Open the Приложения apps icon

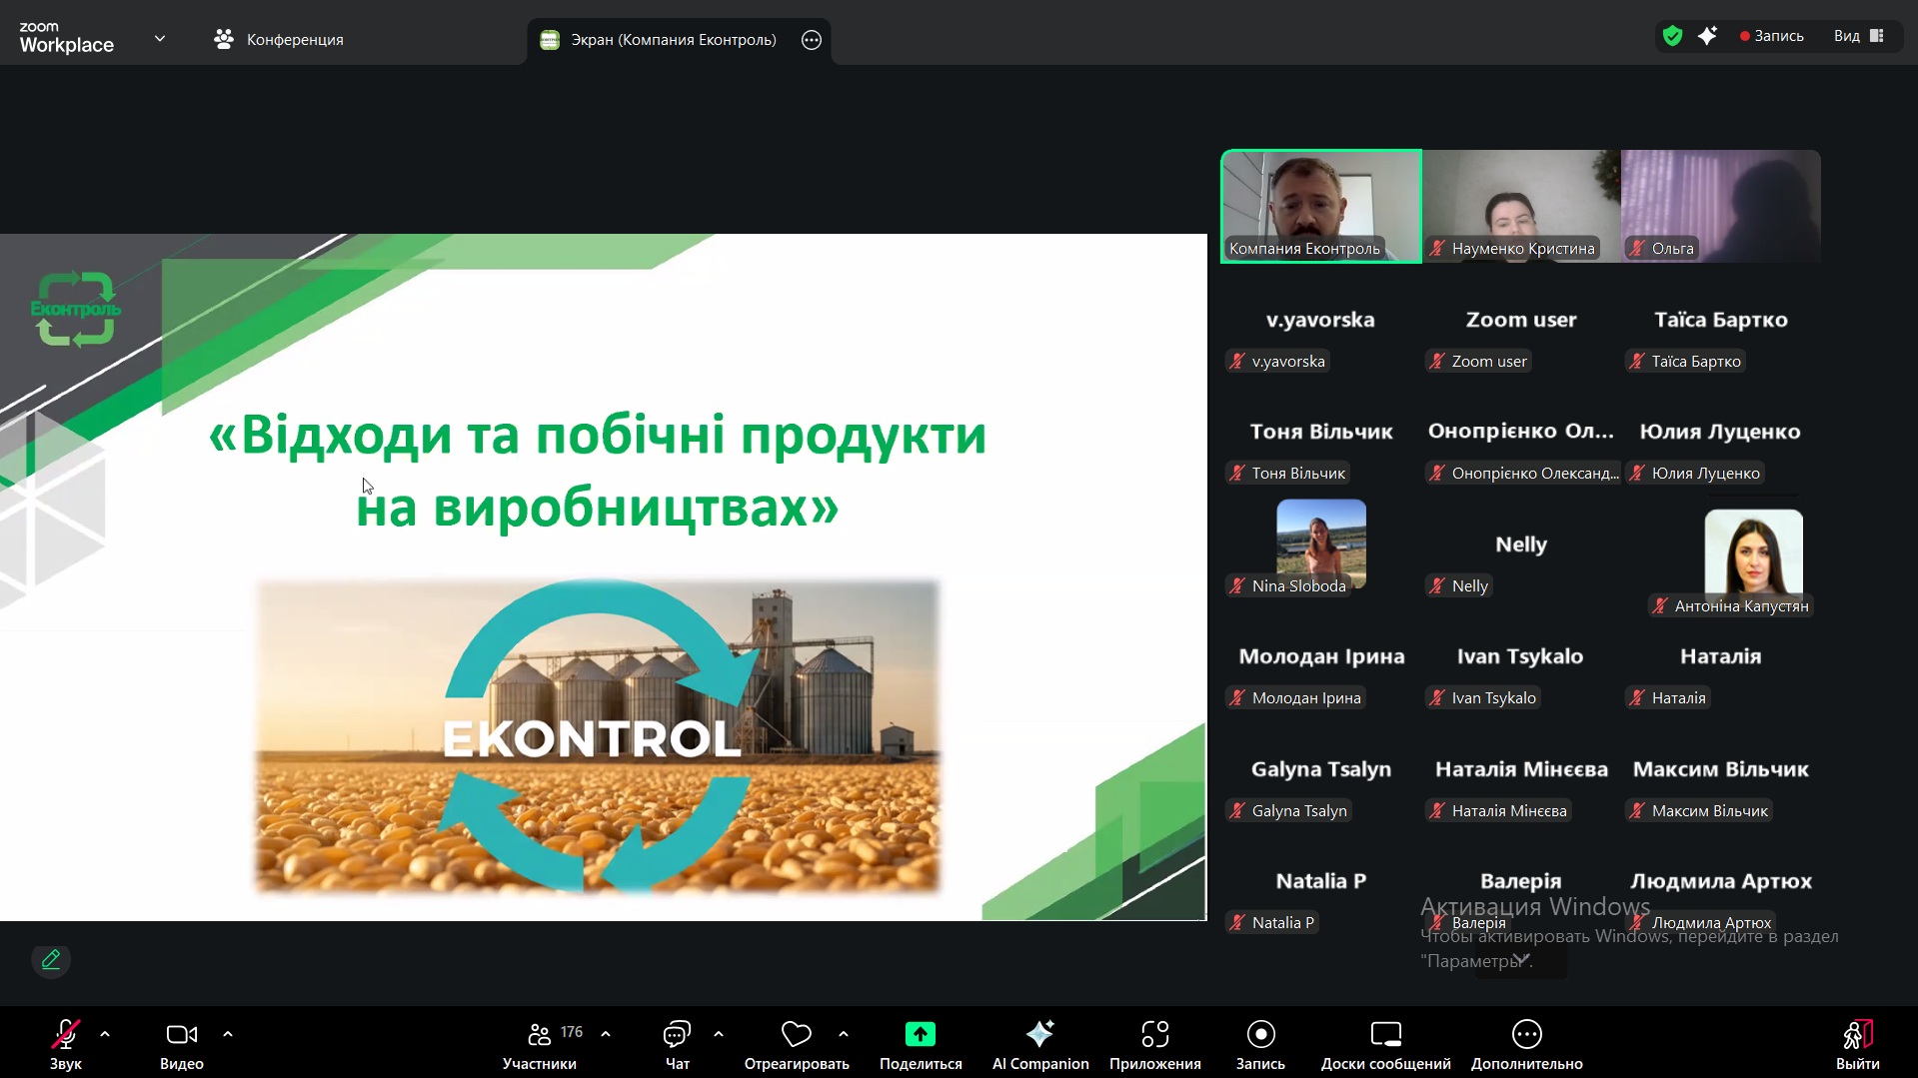pos(1154,1034)
